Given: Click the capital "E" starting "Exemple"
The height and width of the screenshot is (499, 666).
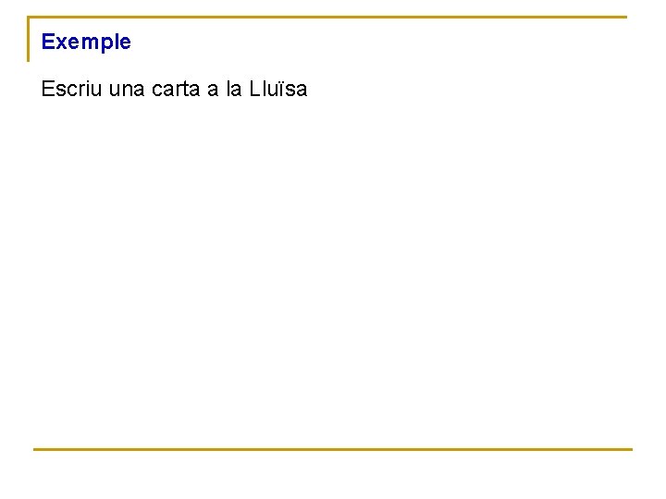Looking at the screenshot, I should pos(48,42).
